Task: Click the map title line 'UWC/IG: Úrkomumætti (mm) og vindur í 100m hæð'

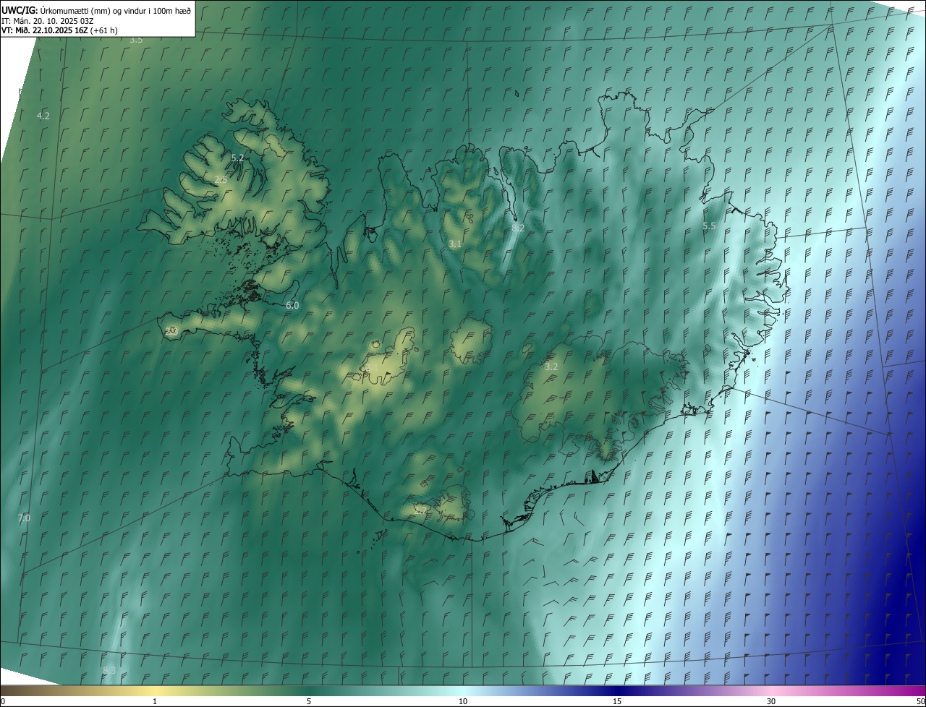Action: 96,11
